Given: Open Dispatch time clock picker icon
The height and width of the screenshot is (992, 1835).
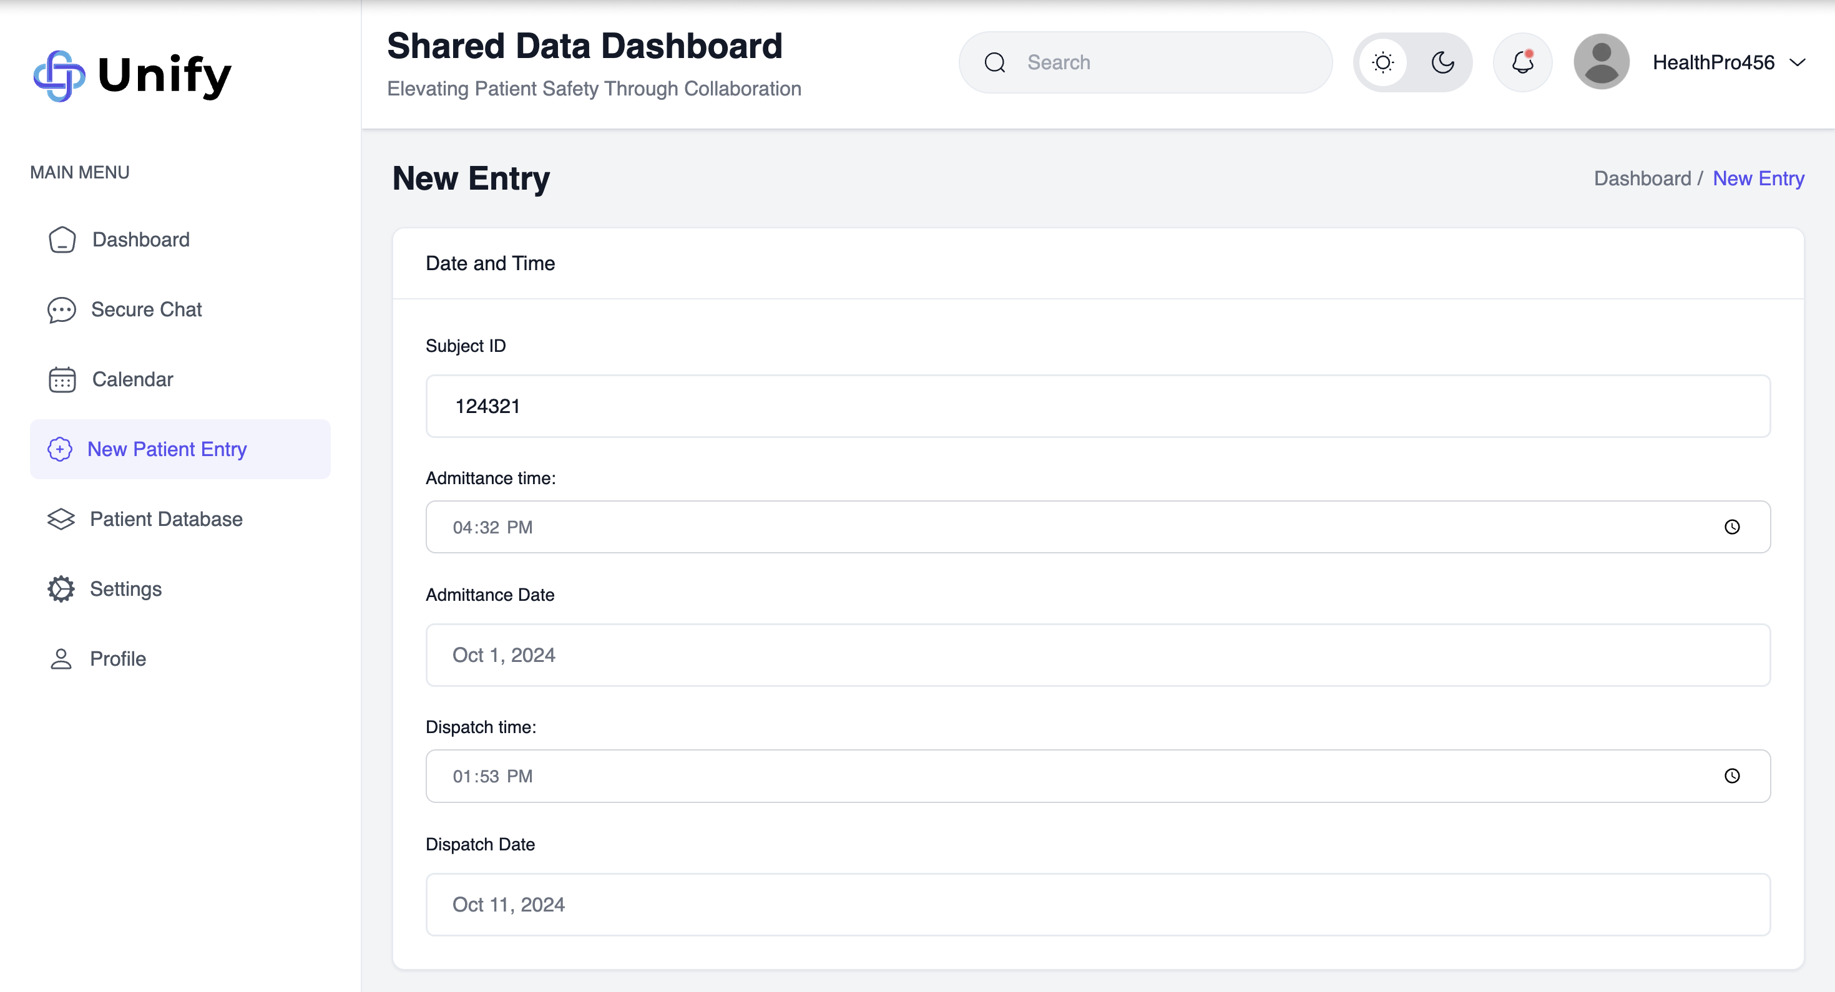Looking at the screenshot, I should [x=1732, y=776].
